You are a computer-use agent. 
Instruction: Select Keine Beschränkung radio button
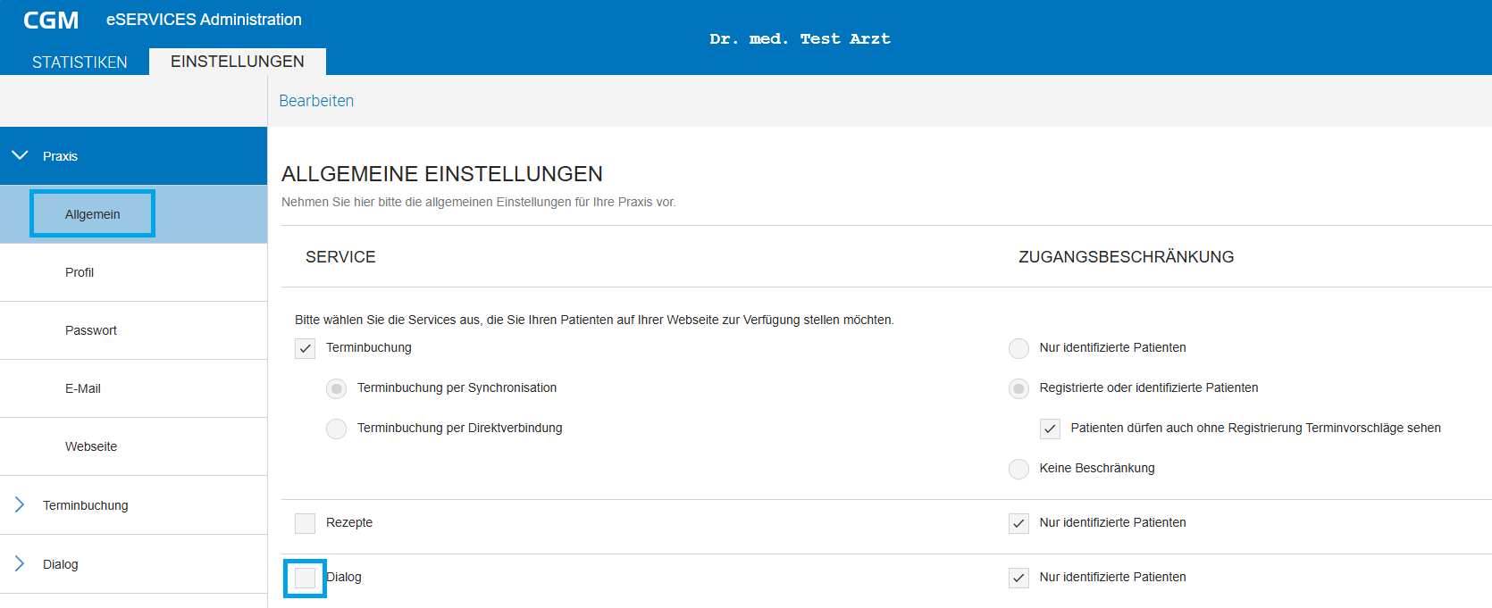(1018, 469)
